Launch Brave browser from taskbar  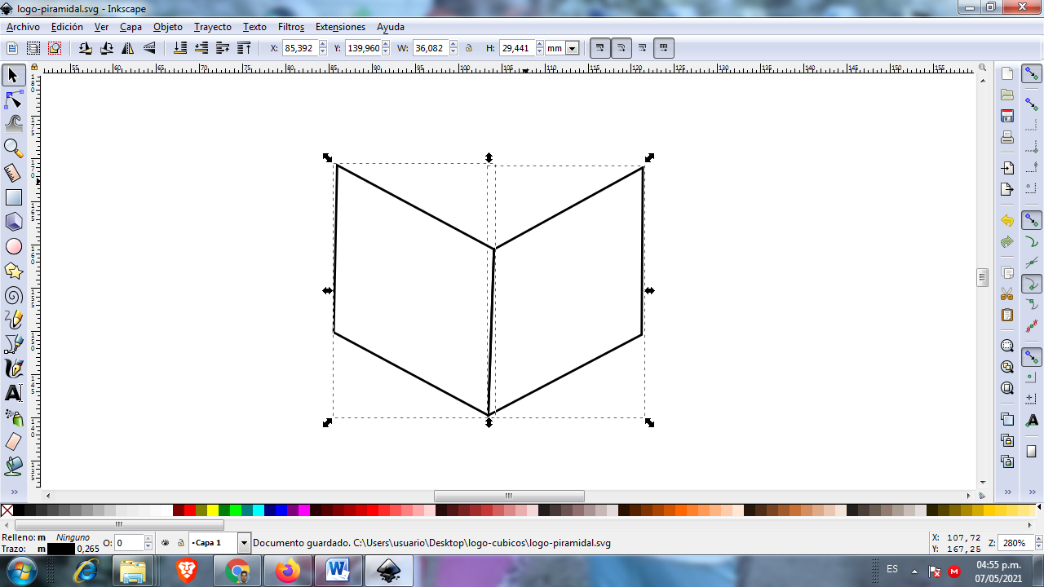(187, 571)
